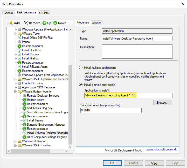
Task: Select the Horizon Agent step icon
Action: point(24,100)
